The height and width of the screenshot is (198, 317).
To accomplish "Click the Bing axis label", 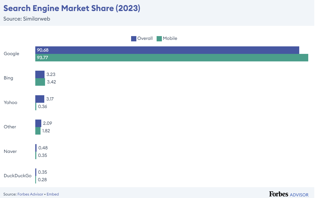I will pos(9,78).
